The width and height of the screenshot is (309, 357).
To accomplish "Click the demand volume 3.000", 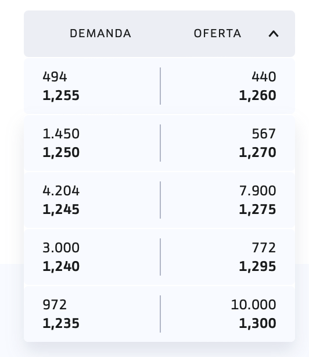I will coord(61,248).
